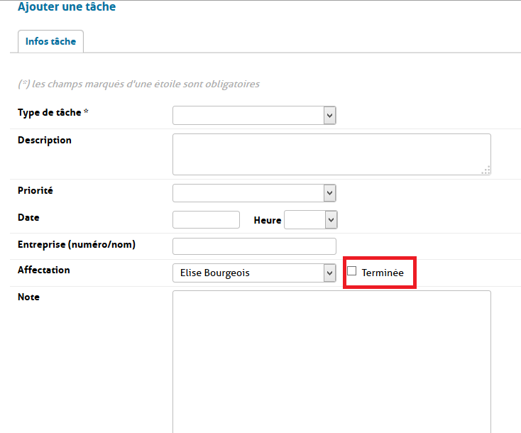Image resolution: width=521 pixels, height=433 pixels.
Task: Focus the Date input field
Action: coord(206,220)
